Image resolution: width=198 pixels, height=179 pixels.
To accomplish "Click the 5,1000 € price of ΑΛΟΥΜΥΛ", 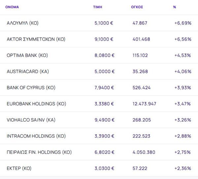I will click(104, 23).
